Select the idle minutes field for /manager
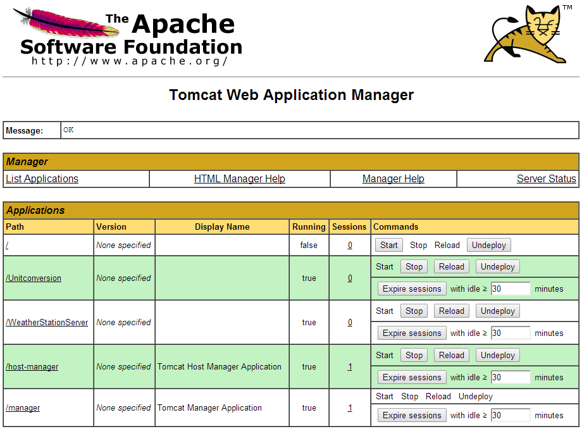 pos(510,415)
